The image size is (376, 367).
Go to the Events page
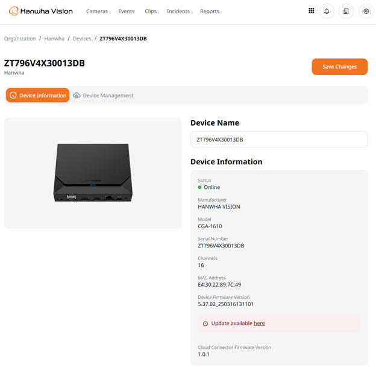click(x=126, y=11)
